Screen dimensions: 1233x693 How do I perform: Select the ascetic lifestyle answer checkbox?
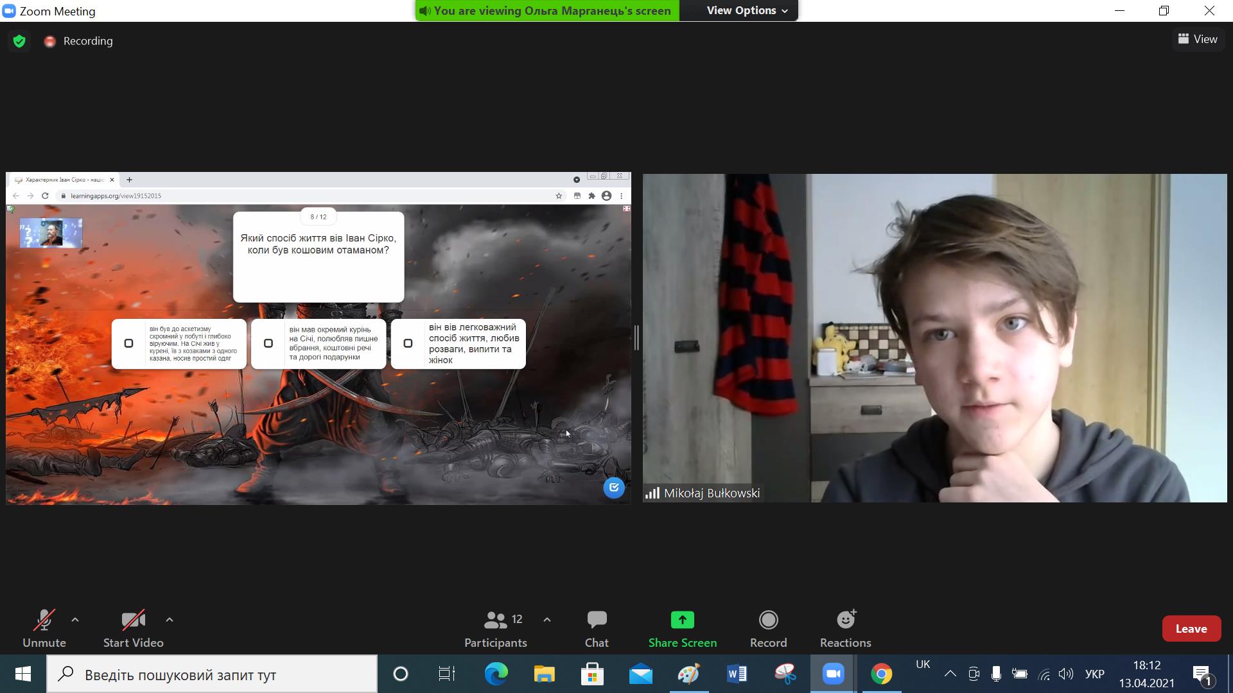128,343
